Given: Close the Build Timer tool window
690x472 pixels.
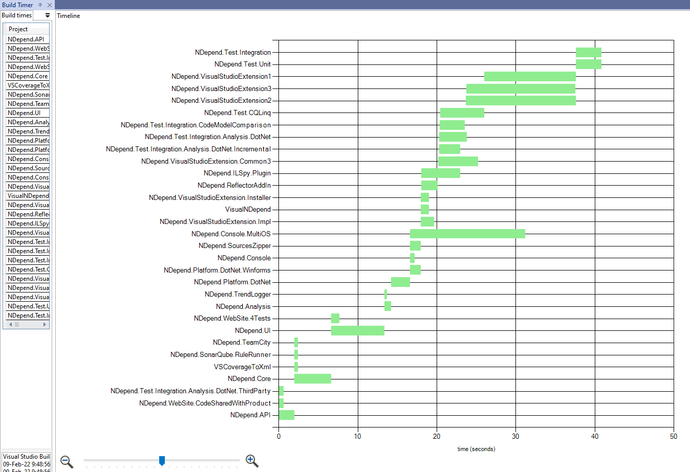Looking at the screenshot, I should pos(50,5).
